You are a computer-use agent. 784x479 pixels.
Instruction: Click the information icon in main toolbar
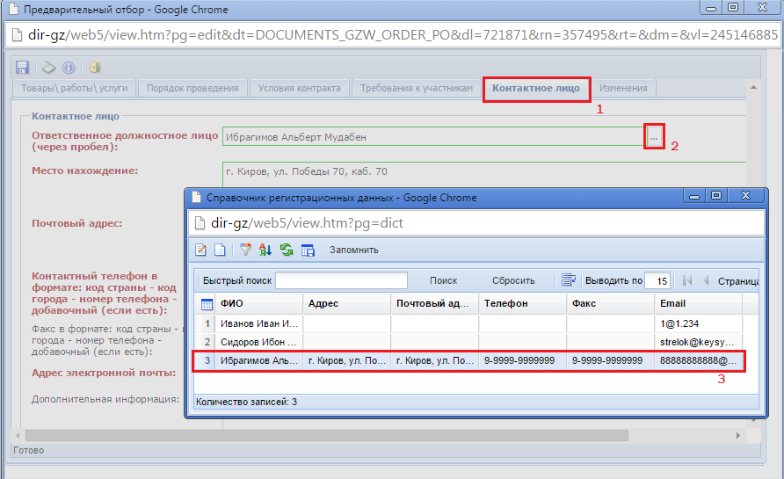69,68
